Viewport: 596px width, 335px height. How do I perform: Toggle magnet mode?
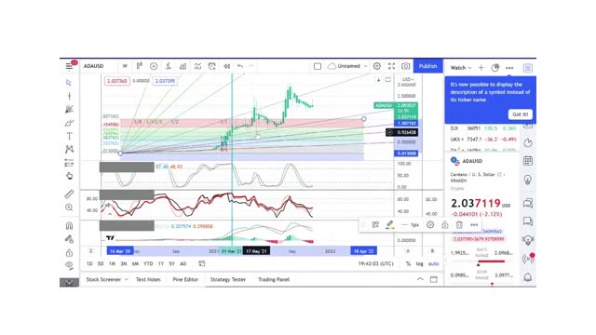(x=69, y=225)
